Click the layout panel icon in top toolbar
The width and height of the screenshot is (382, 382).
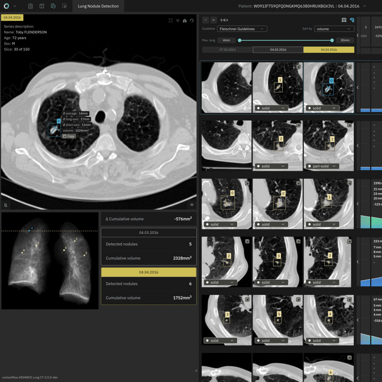point(42,6)
